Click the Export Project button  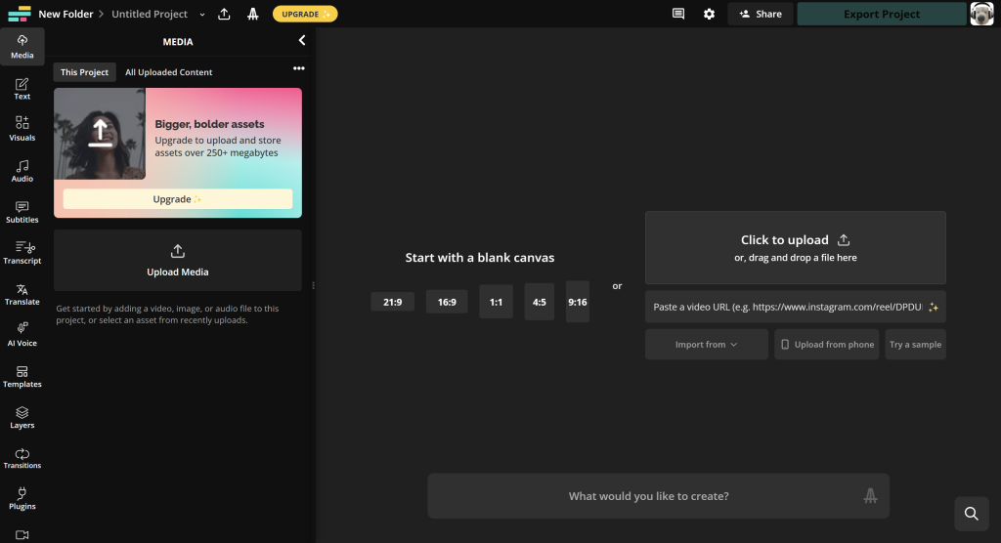click(x=881, y=15)
